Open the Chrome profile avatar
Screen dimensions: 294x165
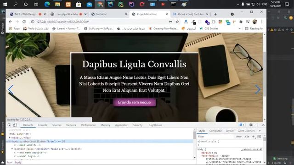[254, 22]
